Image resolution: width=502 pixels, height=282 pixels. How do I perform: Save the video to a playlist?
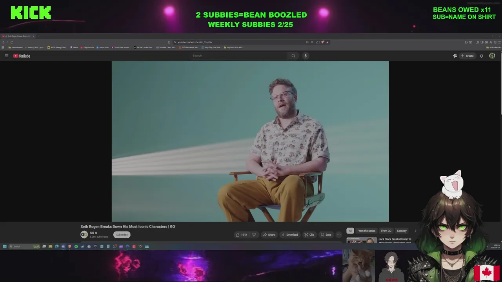click(x=326, y=235)
